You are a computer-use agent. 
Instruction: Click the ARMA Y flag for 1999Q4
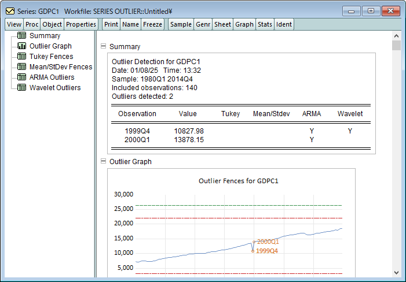pos(312,131)
